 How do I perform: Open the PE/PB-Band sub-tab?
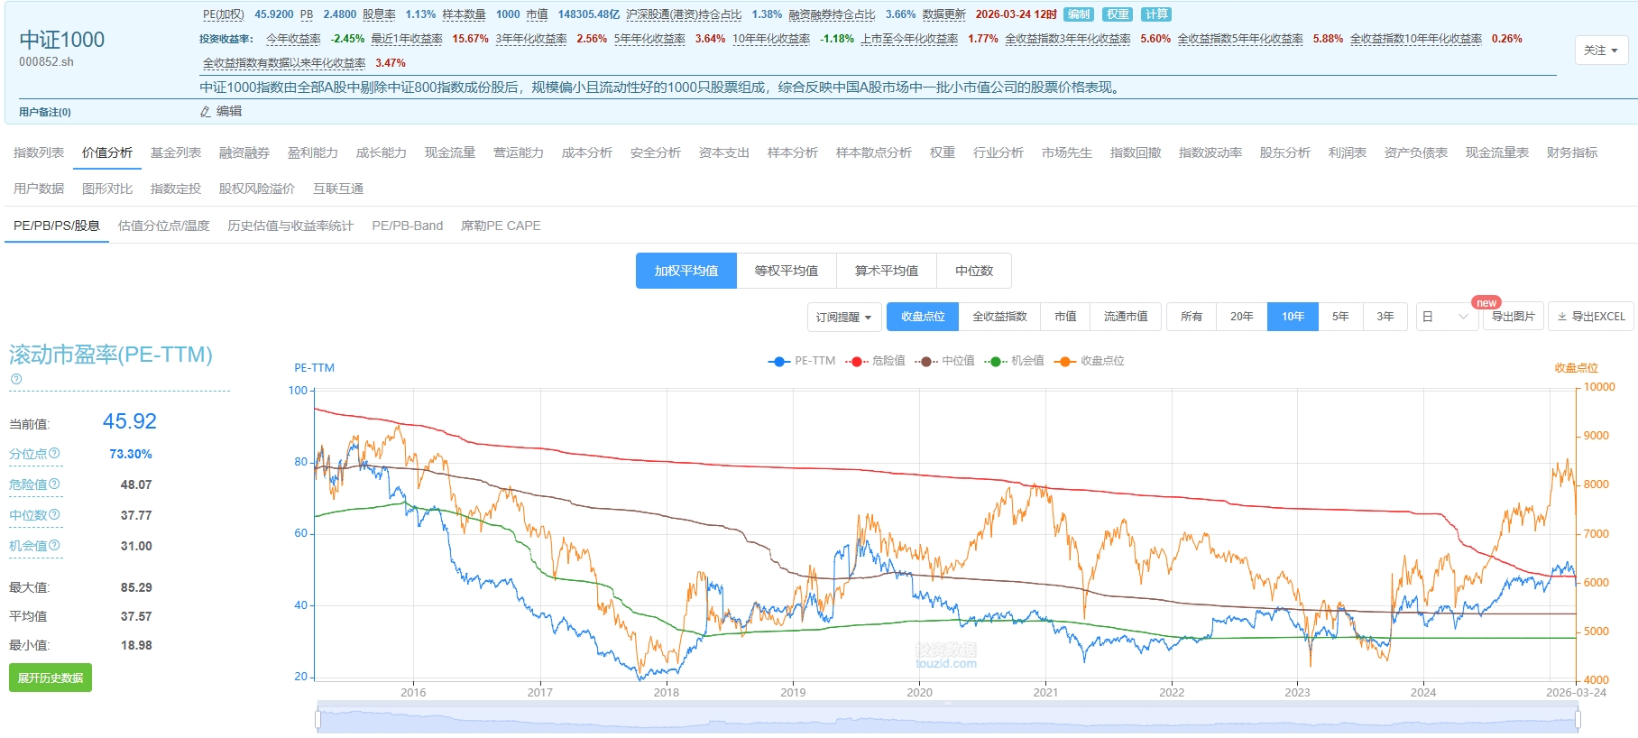(407, 226)
